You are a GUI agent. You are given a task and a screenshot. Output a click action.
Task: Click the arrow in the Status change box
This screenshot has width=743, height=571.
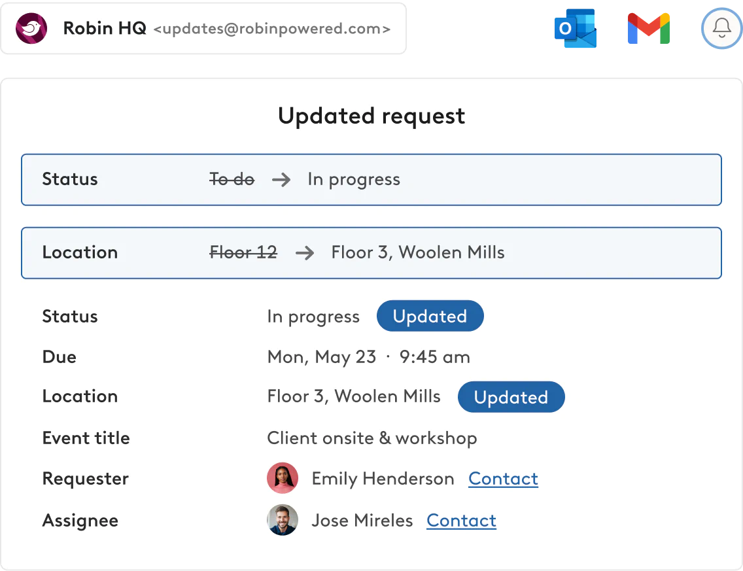point(281,180)
